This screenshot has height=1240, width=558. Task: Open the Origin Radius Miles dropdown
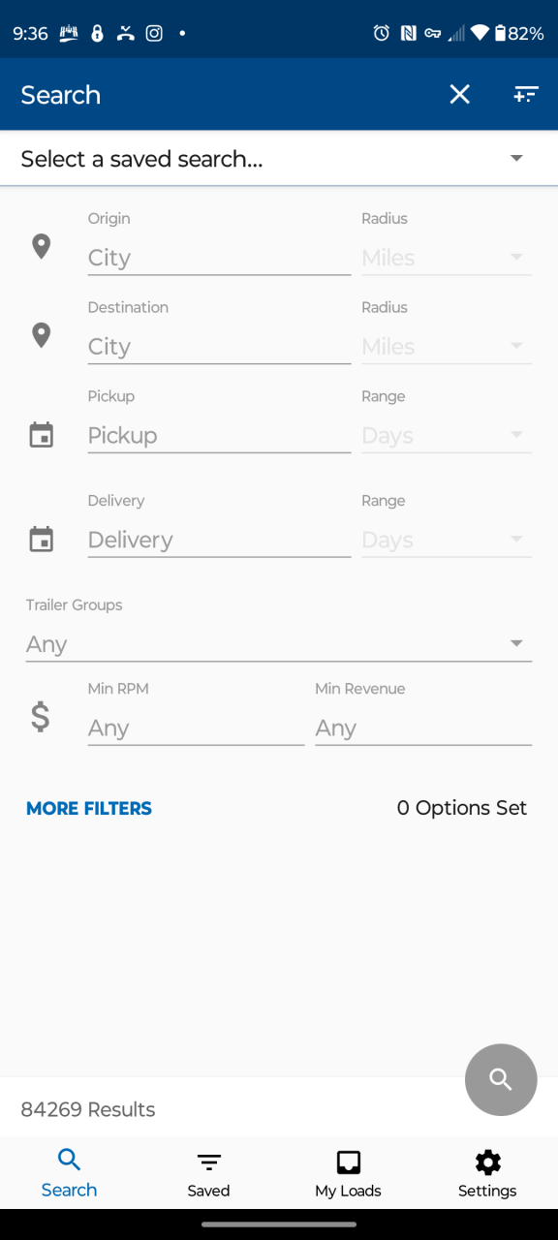447,258
